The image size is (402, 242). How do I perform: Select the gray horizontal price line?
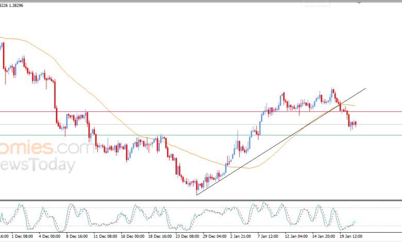[x=155, y=124]
